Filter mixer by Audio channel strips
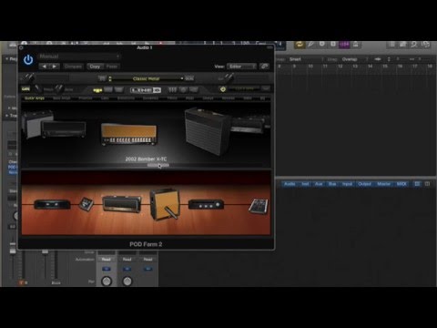Screen dimensions: 437x328 (x=290, y=184)
